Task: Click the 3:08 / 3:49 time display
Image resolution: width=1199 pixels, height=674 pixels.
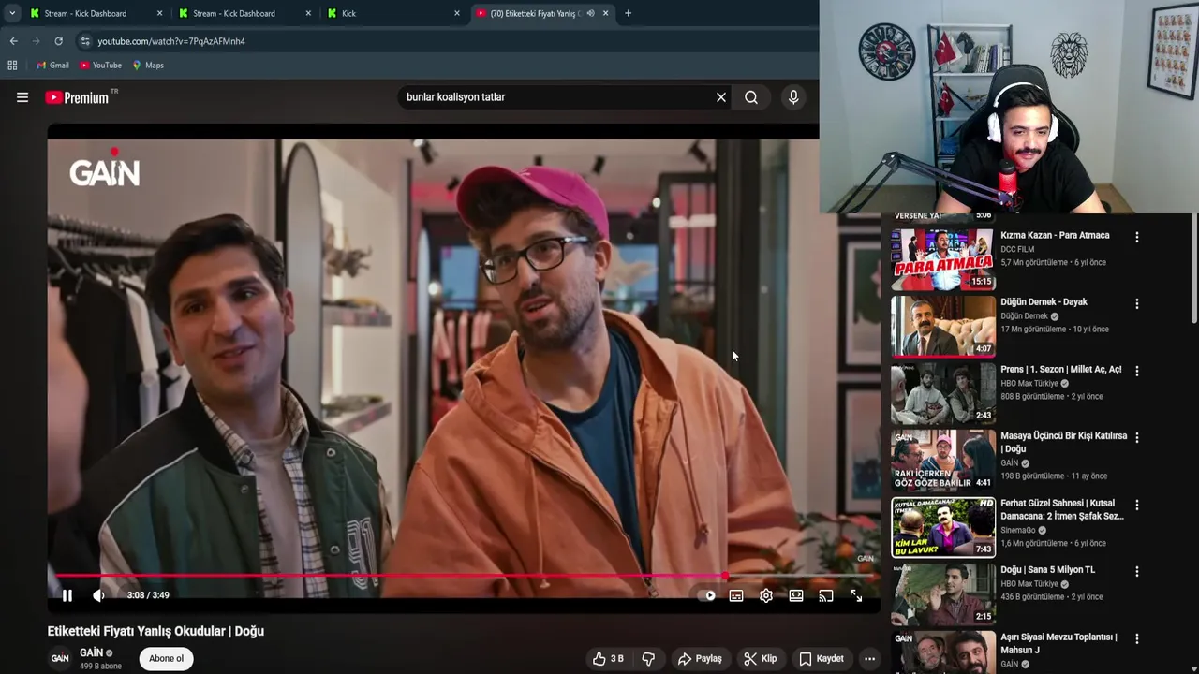Action: [148, 595]
